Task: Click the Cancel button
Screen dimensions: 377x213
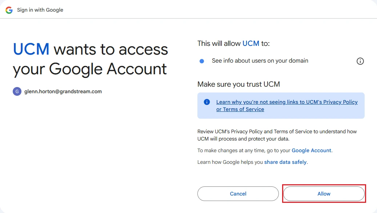Action: (238, 194)
